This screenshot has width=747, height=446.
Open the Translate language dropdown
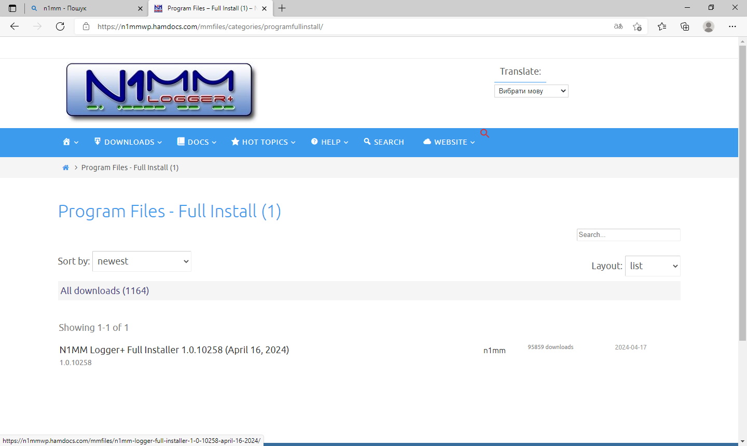point(531,91)
